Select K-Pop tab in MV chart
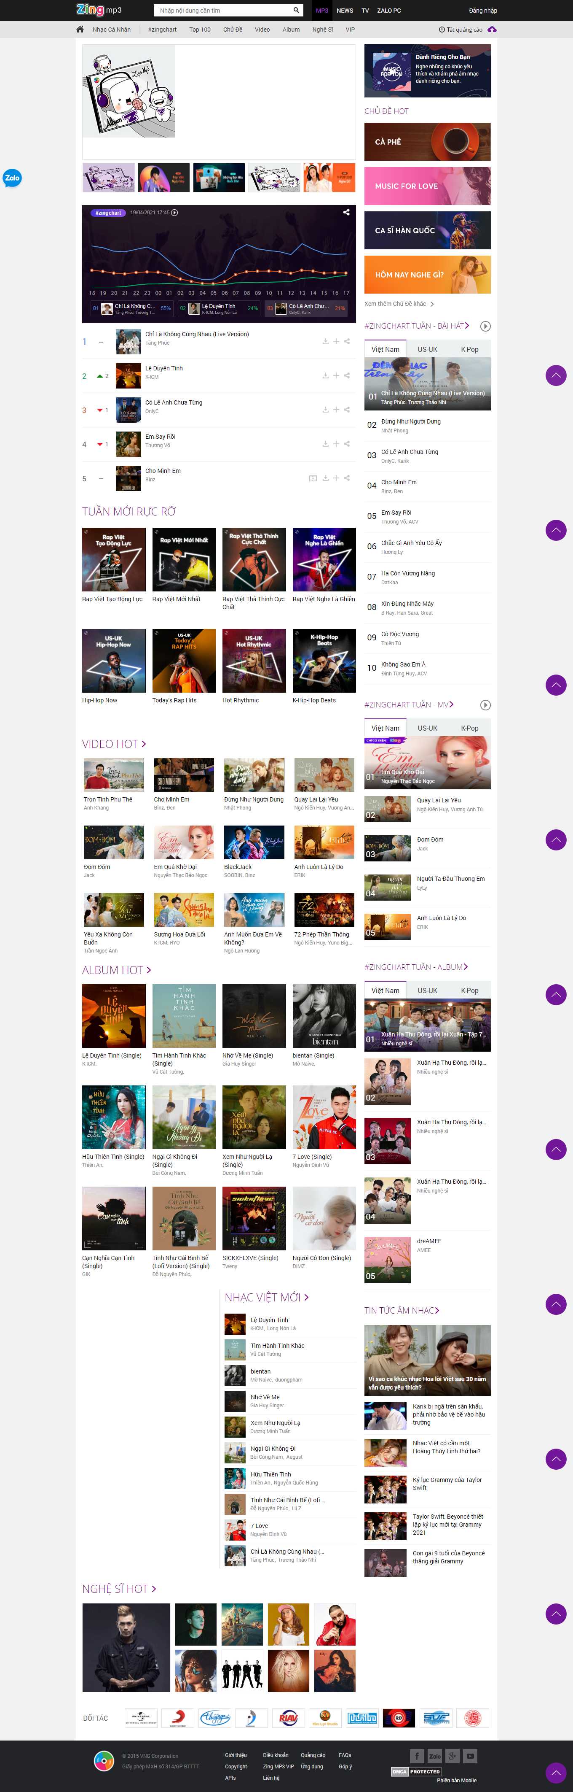Screen dimensions: 573x1792 point(469,728)
